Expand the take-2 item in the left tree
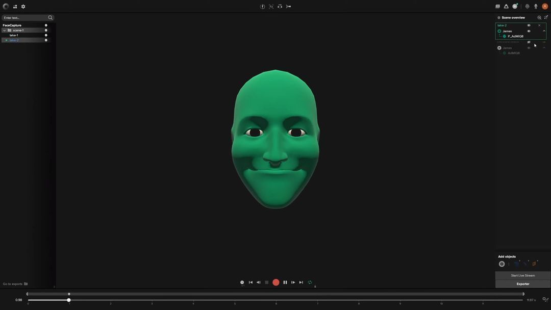Viewport: 551px width, 310px height. coord(6,40)
